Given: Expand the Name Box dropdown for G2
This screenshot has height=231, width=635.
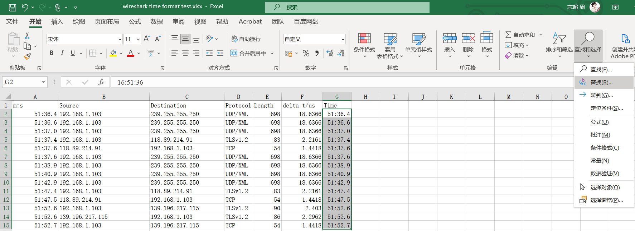Looking at the screenshot, I should tap(43, 82).
